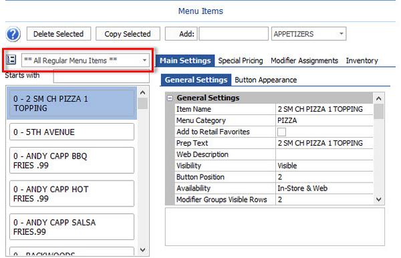Click the Menu Category property label
This screenshot has width=401, height=258.
(x=201, y=120)
